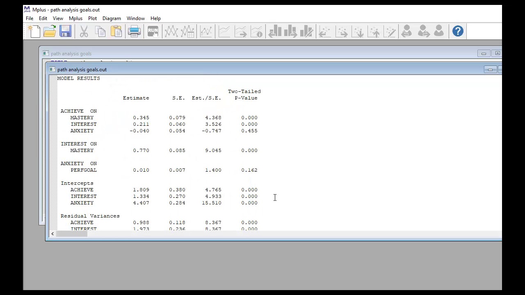Click the Cut scissors icon
The image size is (525, 295).
[84, 31]
